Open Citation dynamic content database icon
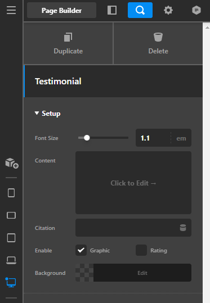 (183, 228)
